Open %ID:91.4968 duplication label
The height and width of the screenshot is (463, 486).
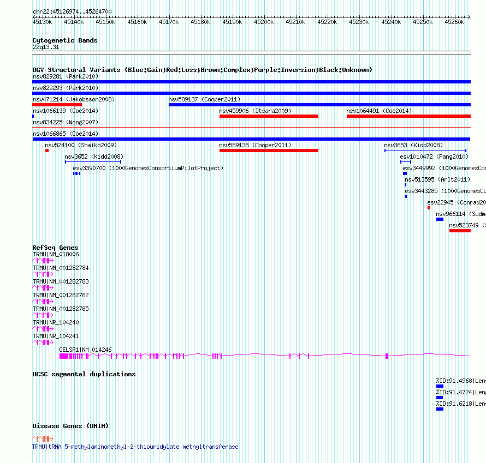[x=460, y=381]
